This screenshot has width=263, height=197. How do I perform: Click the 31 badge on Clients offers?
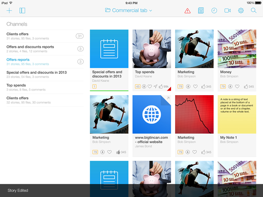[80, 36]
